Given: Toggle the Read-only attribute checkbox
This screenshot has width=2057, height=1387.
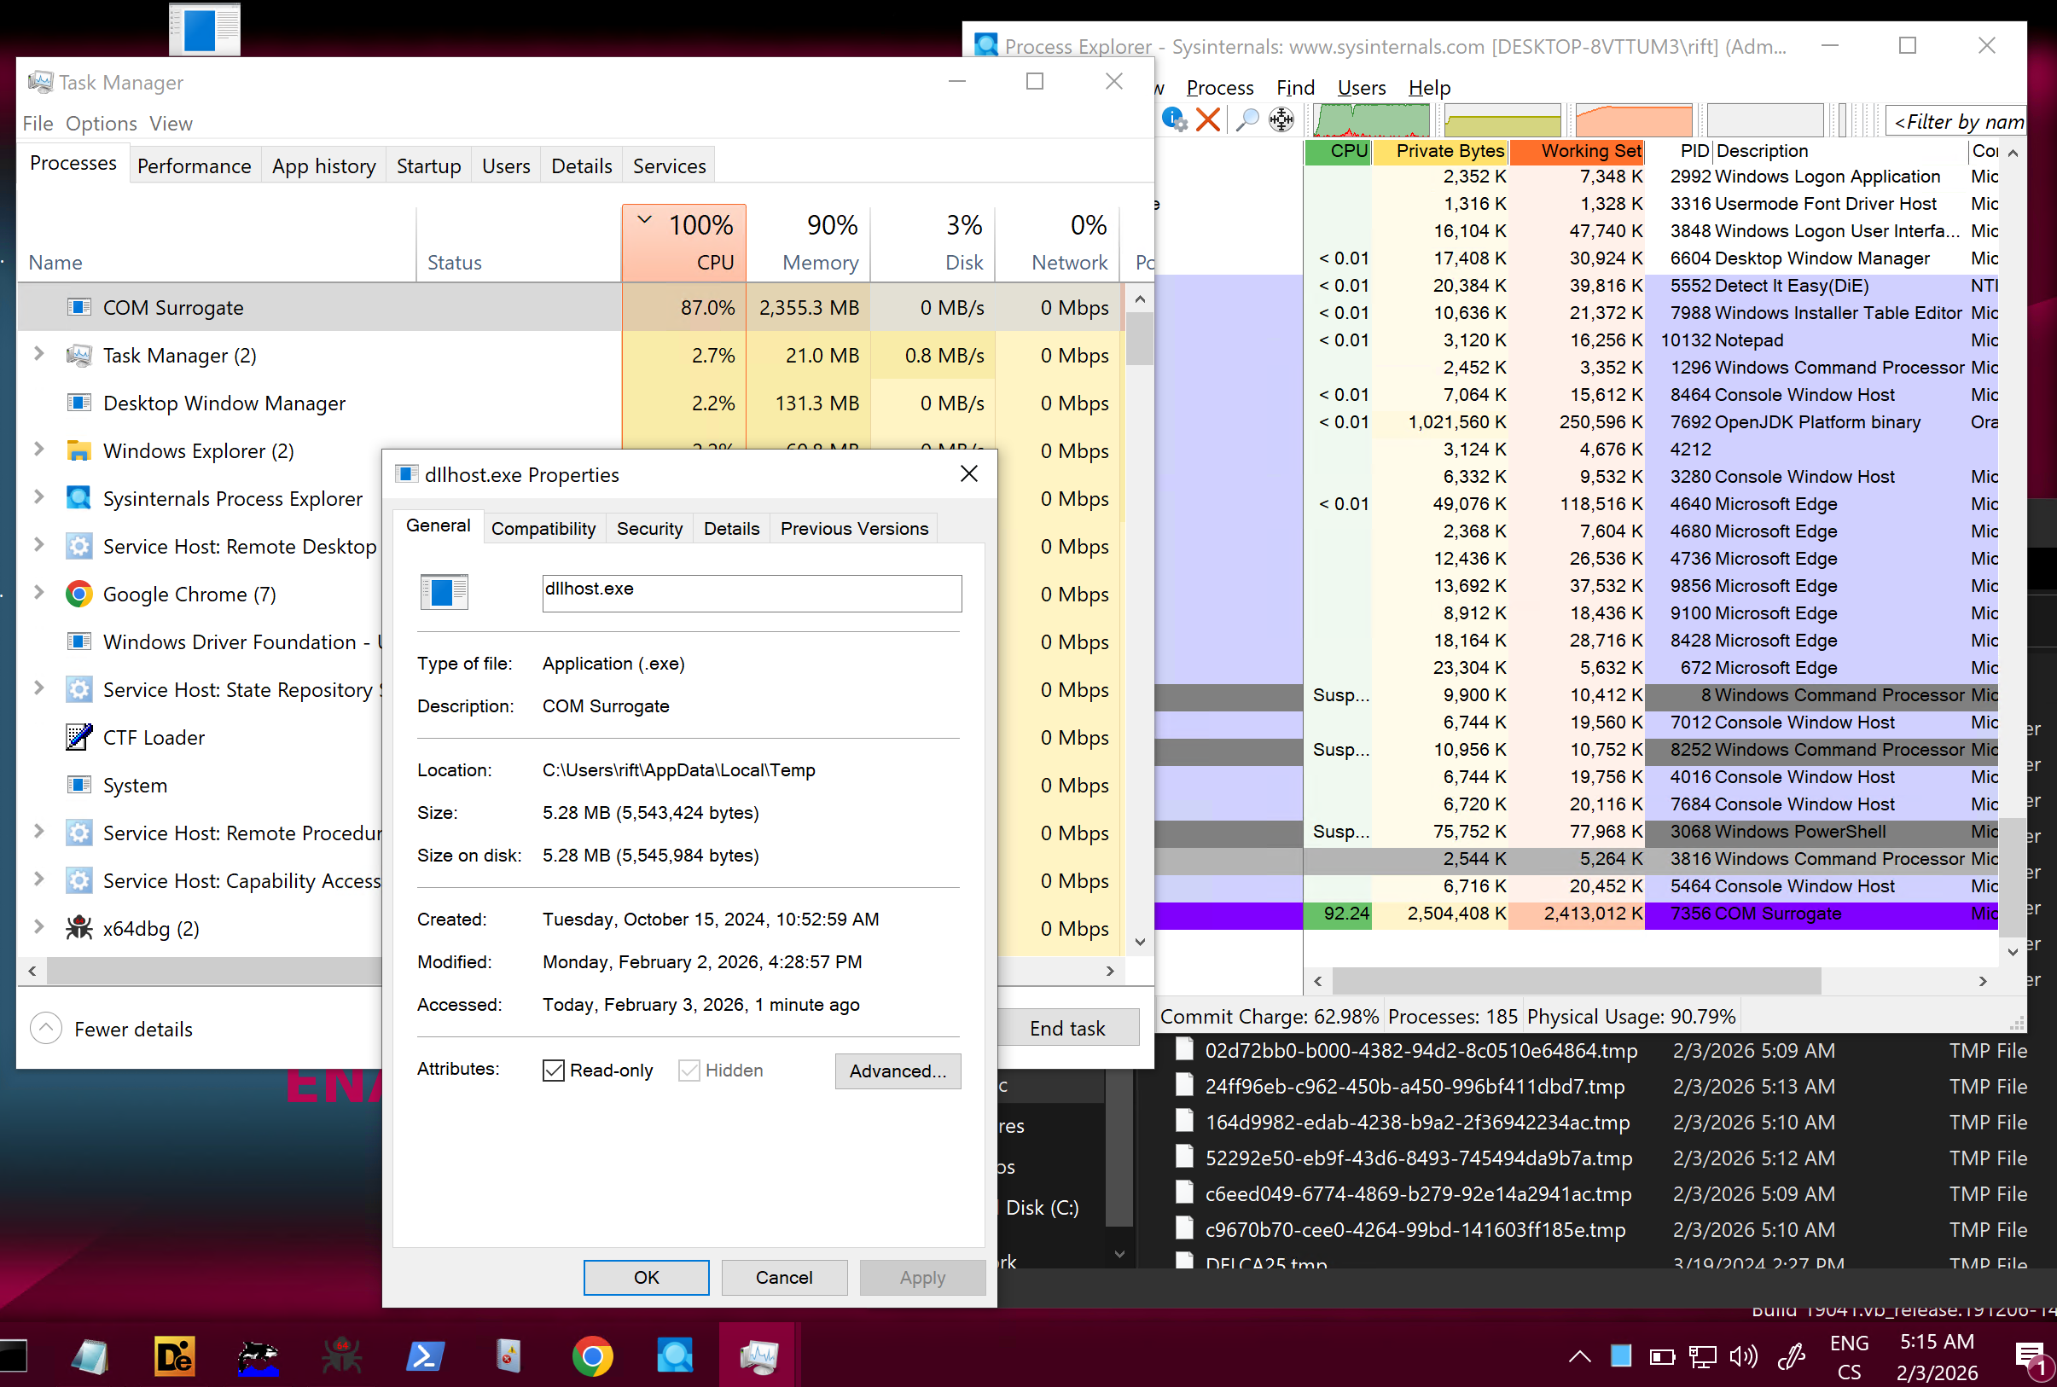Looking at the screenshot, I should pos(554,1071).
